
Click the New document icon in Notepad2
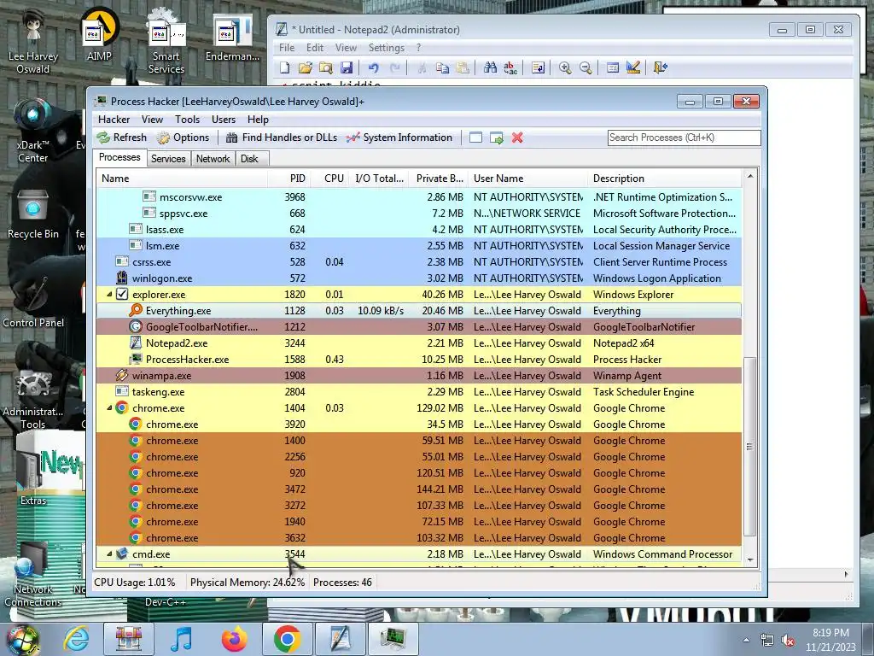pyautogui.click(x=284, y=68)
